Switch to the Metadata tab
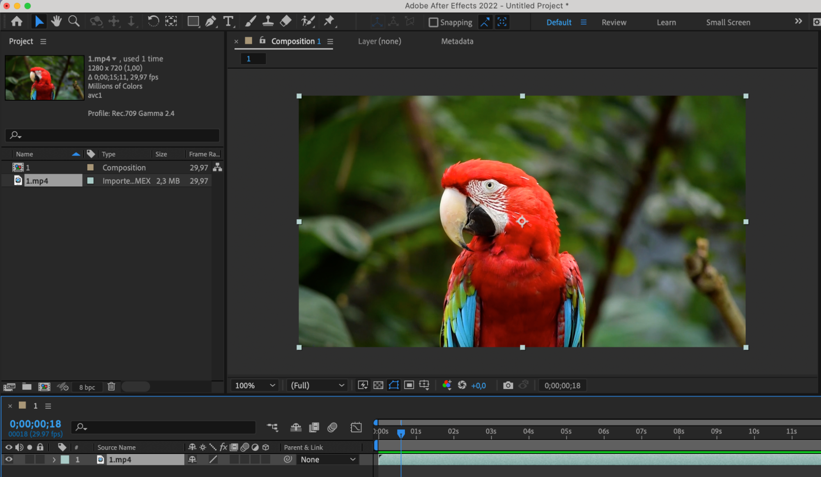The image size is (821, 477). point(457,41)
